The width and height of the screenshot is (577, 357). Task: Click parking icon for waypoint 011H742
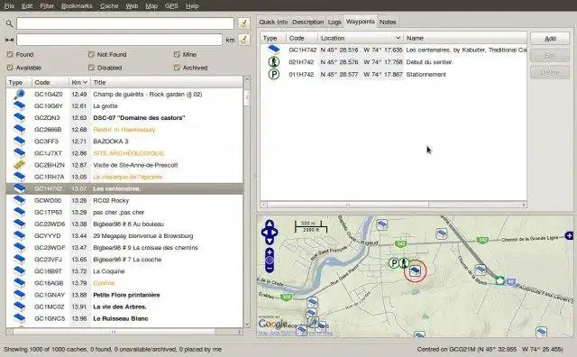pos(273,74)
